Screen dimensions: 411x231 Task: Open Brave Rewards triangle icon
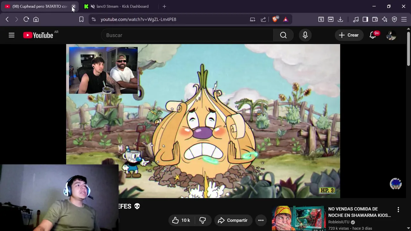(x=285, y=19)
